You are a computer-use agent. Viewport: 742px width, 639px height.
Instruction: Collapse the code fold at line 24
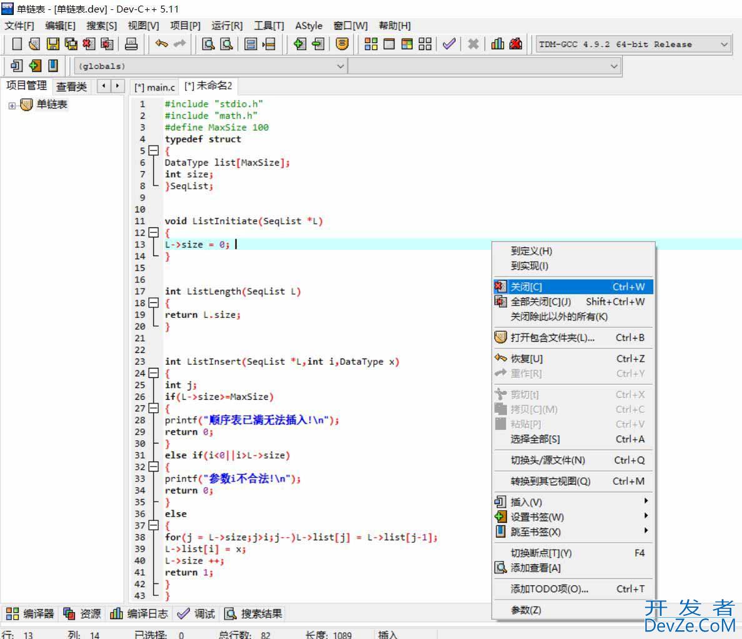click(153, 373)
